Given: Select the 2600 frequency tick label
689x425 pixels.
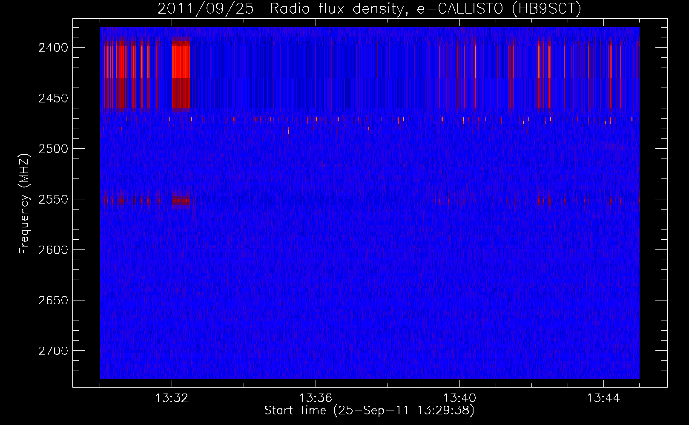Looking at the screenshot, I should pos(53,250).
